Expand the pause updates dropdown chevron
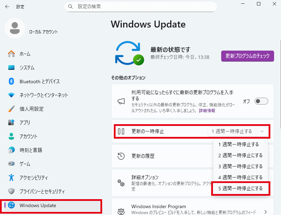The image size is (281, 215). click(x=262, y=131)
